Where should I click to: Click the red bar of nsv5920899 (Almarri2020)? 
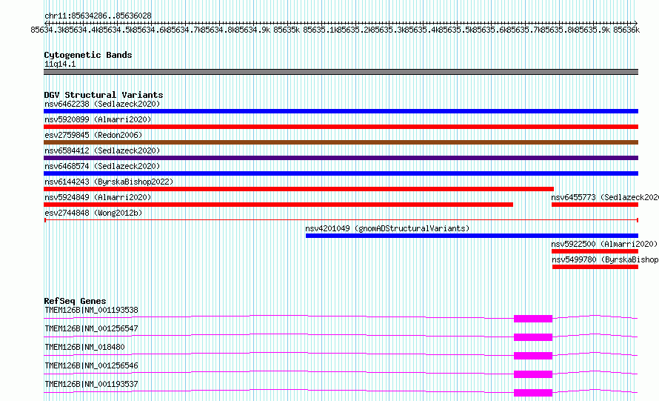[341, 127]
